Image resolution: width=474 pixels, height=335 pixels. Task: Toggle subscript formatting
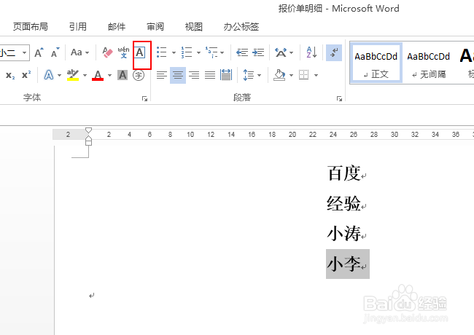click(10, 75)
